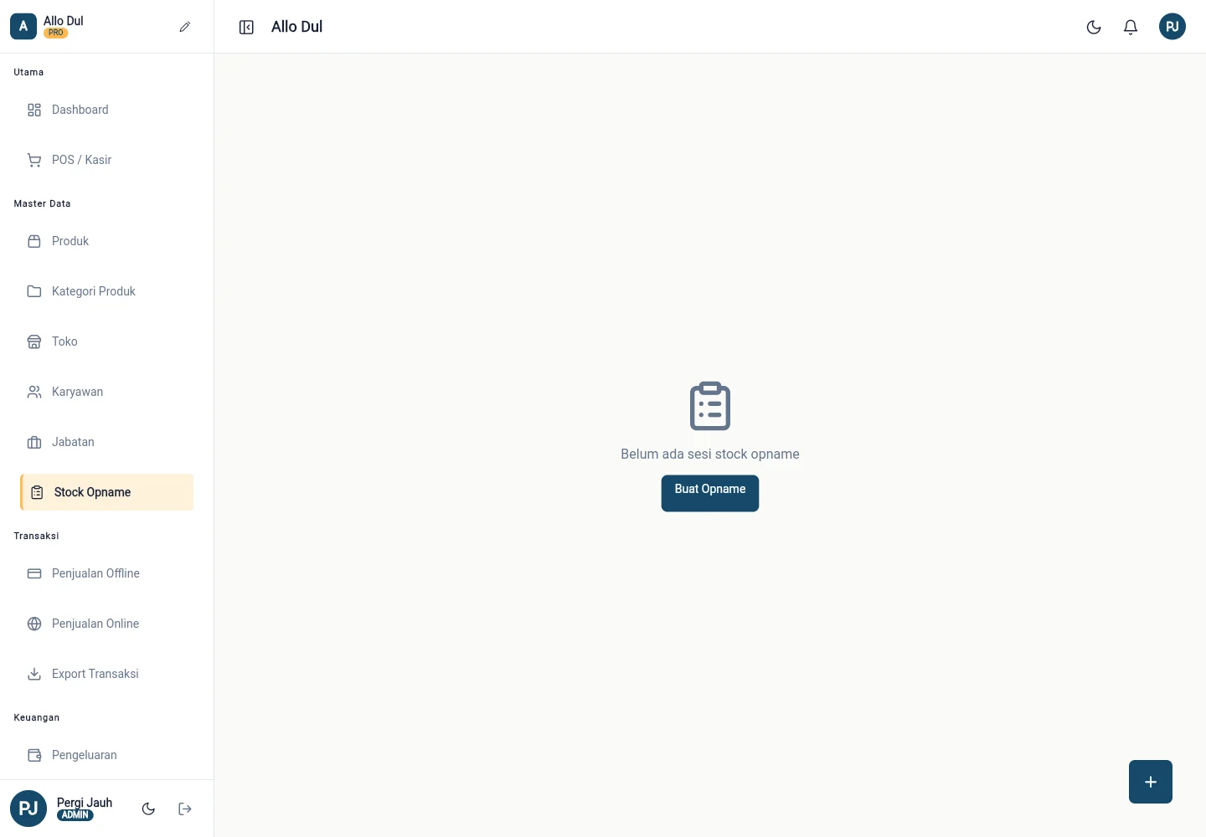Click the Buat Opname button

pyautogui.click(x=710, y=493)
